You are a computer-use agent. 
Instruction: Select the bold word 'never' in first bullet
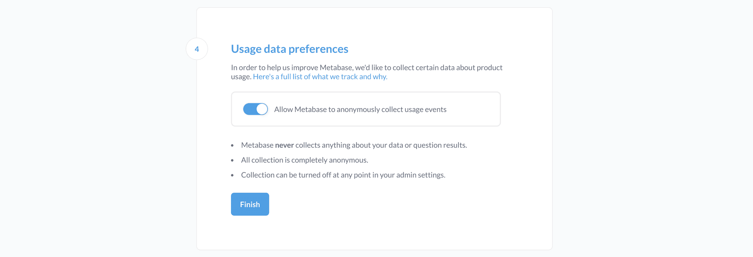(x=284, y=145)
